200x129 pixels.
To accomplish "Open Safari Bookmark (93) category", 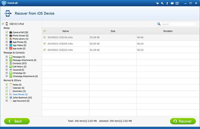I will coord(22,98).
